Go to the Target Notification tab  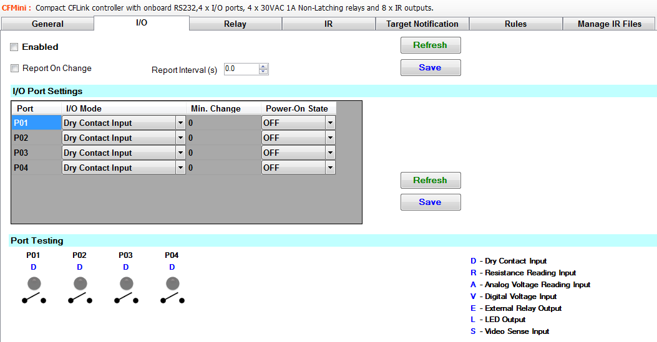coord(422,24)
